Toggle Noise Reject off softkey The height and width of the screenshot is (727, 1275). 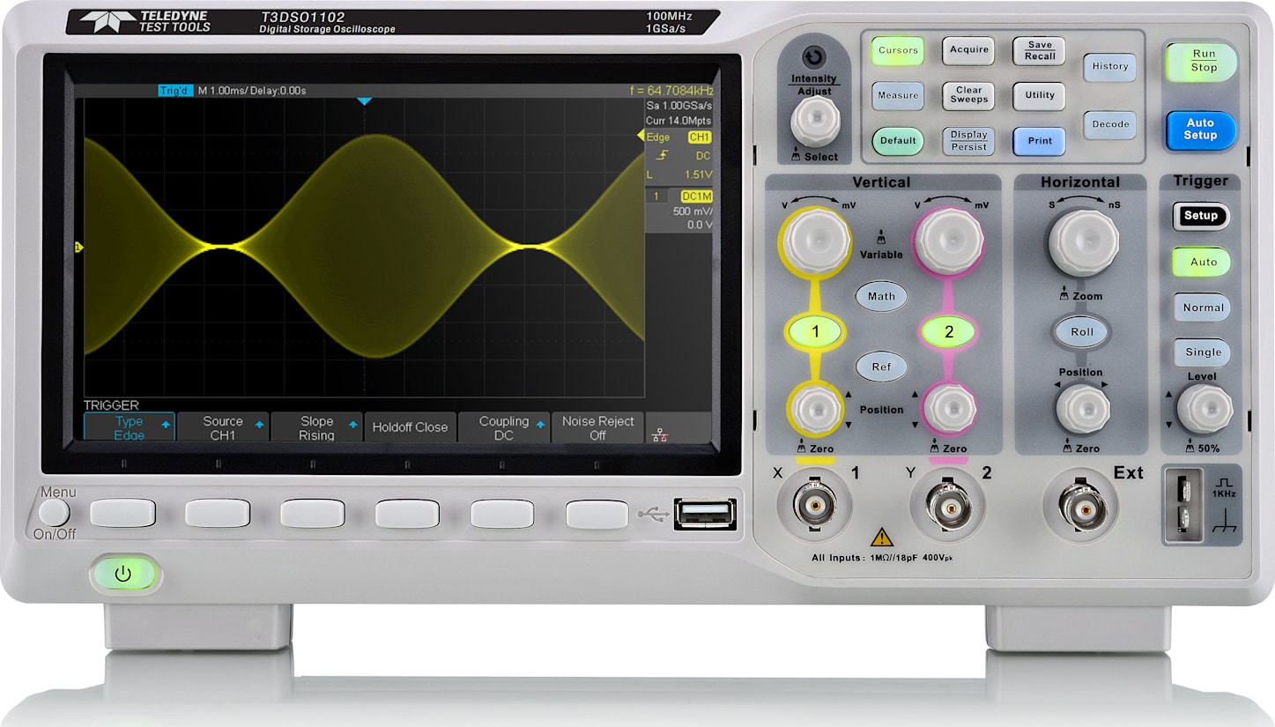pyautogui.click(x=597, y=427)
